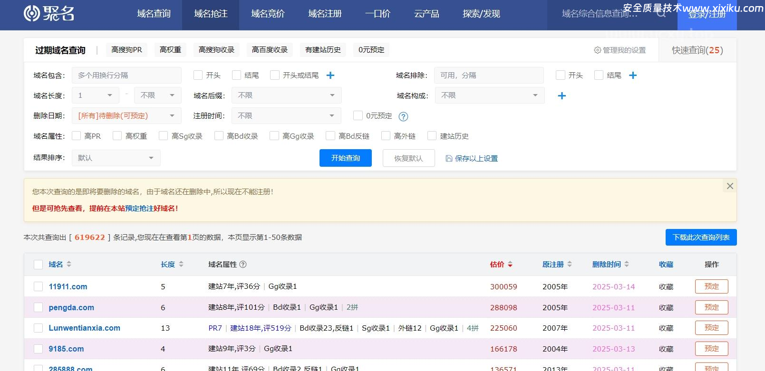
Task: Check the 域名包含 开头 checkbox
Action: click(198, 75)
